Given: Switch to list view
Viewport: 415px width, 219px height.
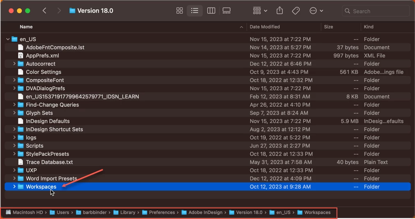Looking at the screenshot, I should pyautogui.click(x=194, y=11).
